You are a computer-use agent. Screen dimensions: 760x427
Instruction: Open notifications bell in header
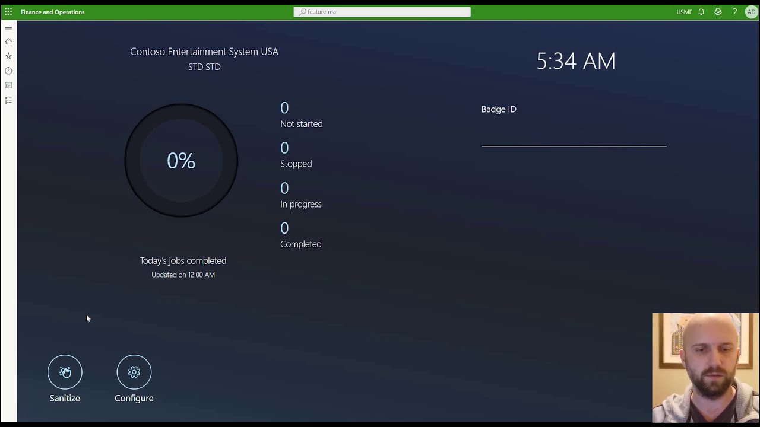(x=701, y=12)
